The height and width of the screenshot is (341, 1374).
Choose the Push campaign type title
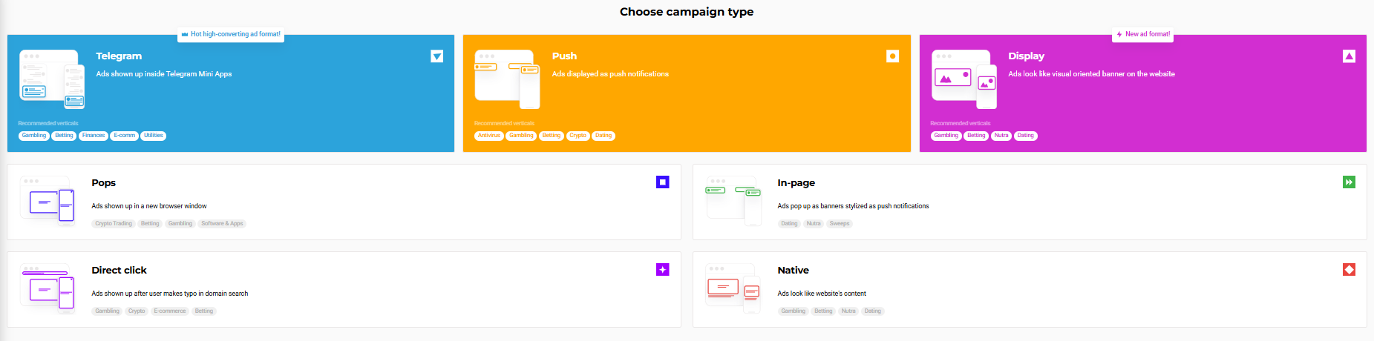[x=564, y=56]
